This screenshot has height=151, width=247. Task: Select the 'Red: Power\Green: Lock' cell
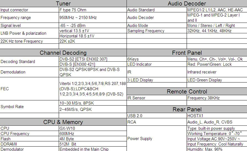(x=217, y=64)
